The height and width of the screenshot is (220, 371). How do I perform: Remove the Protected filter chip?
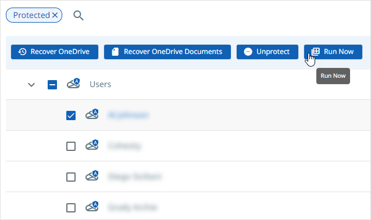55,15
